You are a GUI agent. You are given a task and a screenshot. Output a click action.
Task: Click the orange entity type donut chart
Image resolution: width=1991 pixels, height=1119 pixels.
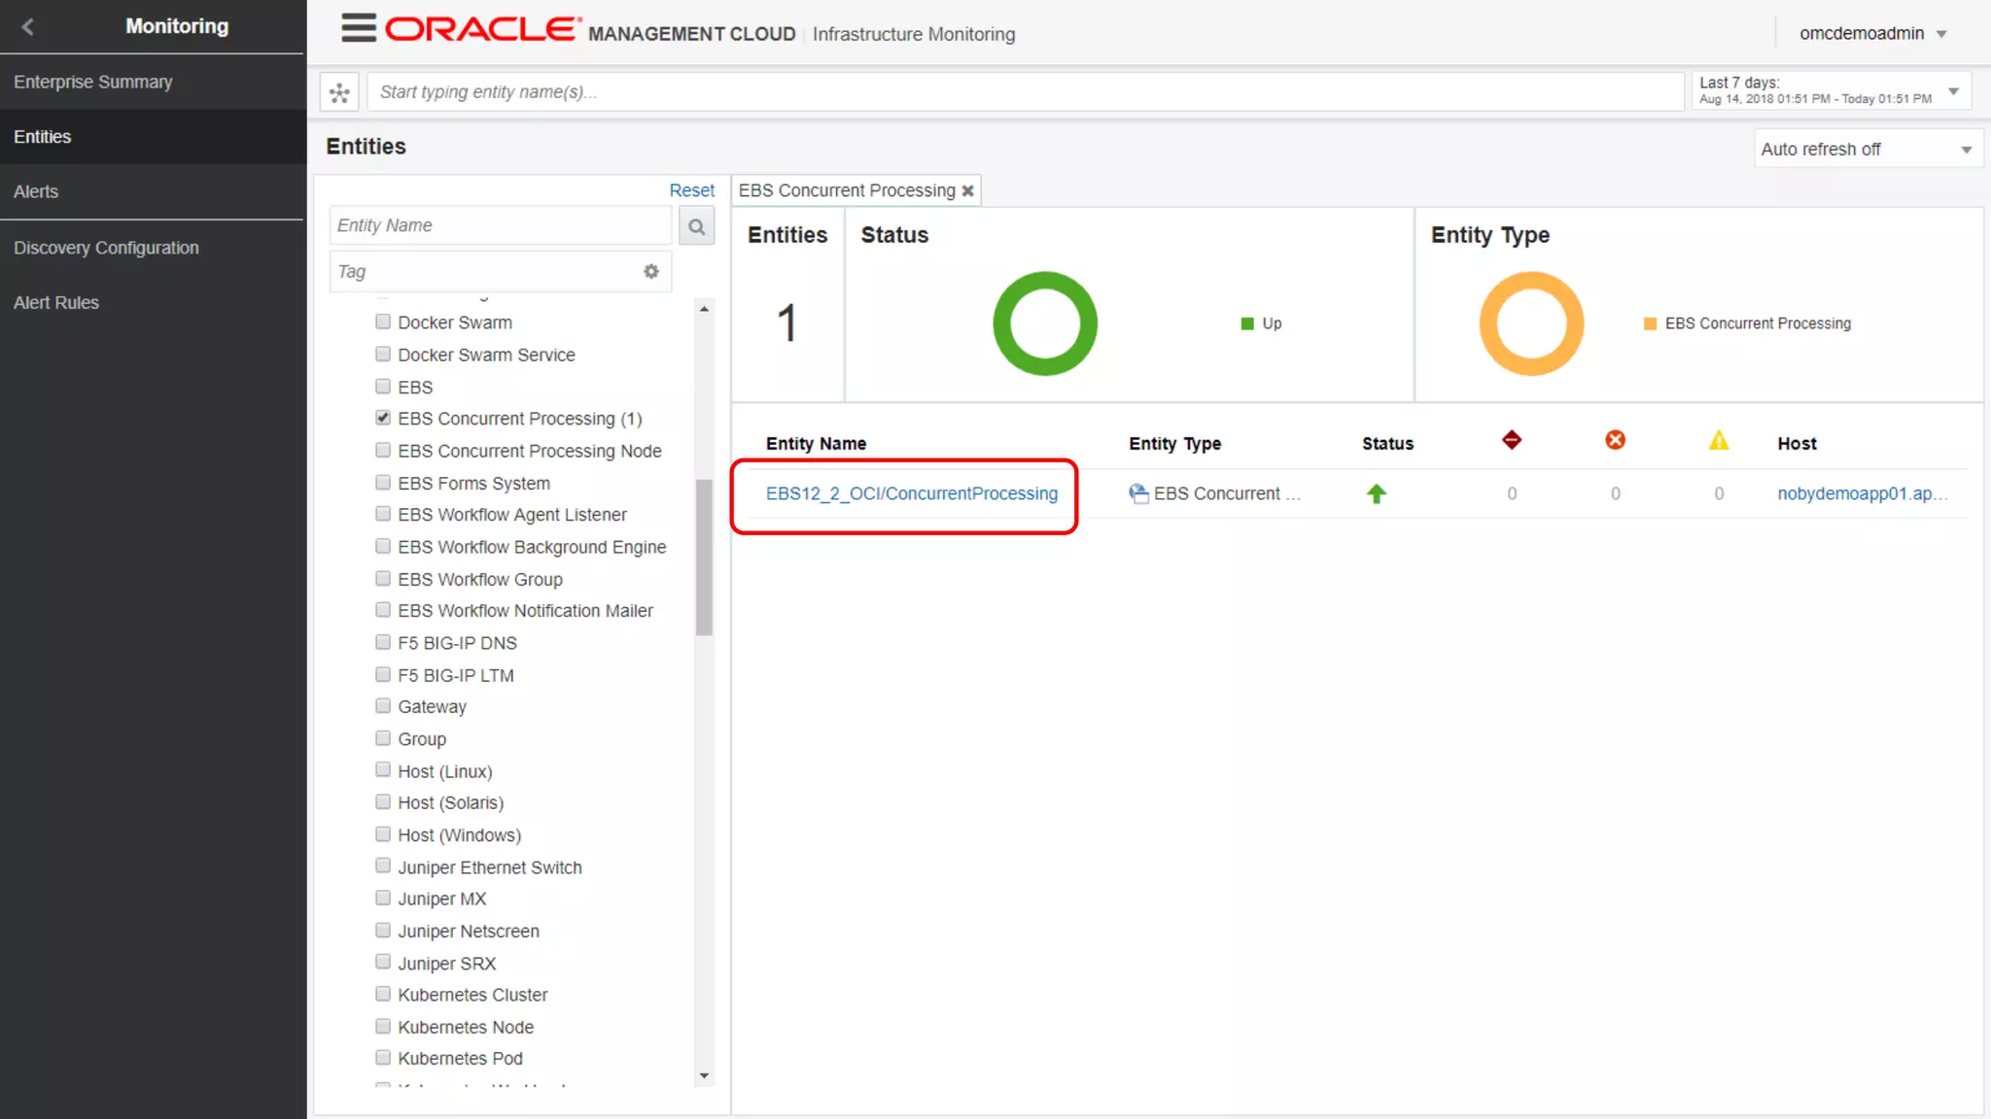pyautogui.click(x=1531, y=323)
